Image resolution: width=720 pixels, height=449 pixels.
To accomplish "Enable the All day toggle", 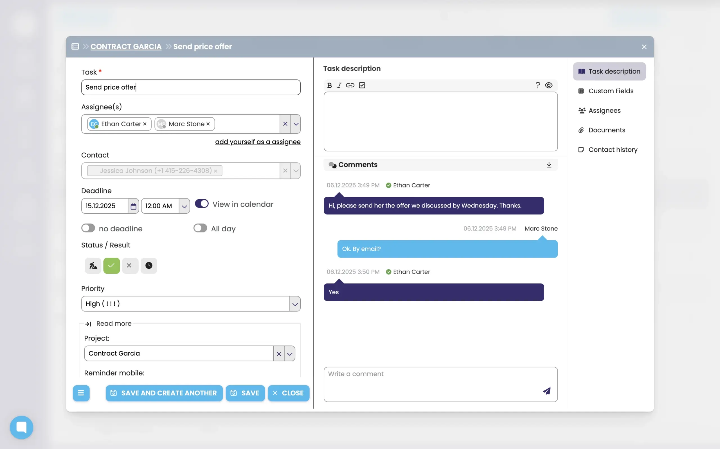I will 200,228.
